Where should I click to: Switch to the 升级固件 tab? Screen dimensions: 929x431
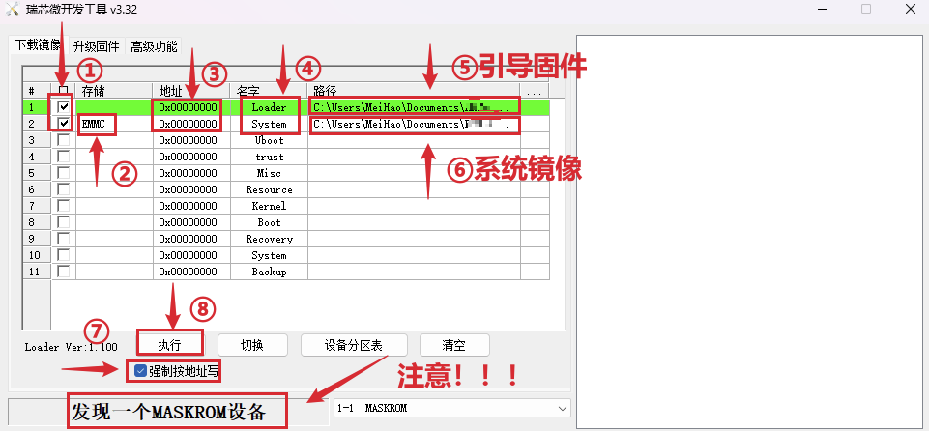tap(96, 46)
